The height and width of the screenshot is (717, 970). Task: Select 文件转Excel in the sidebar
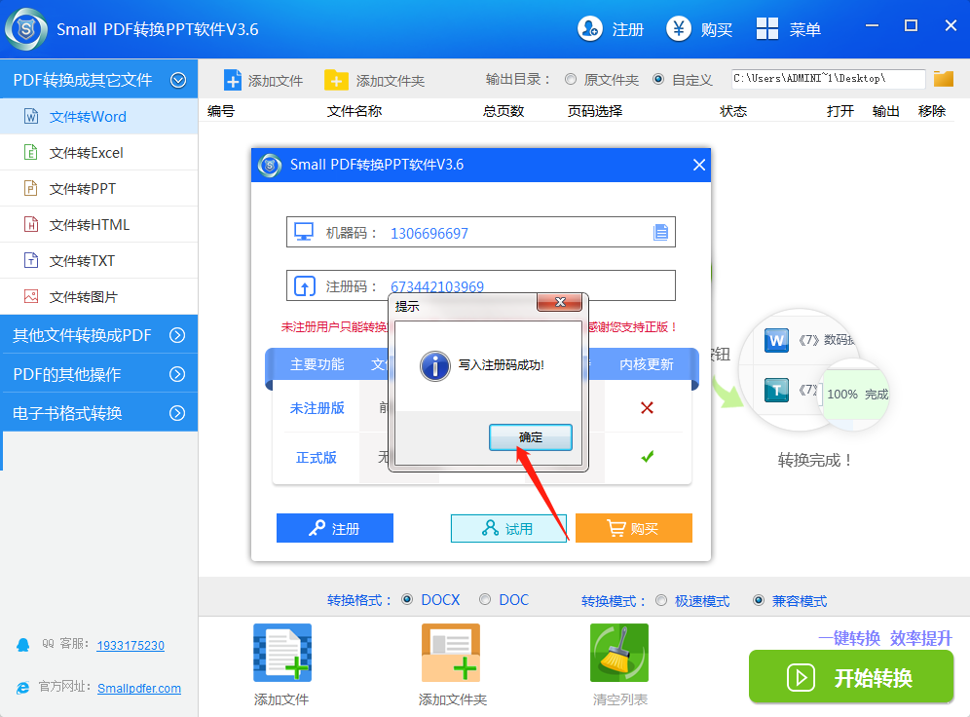97,152
